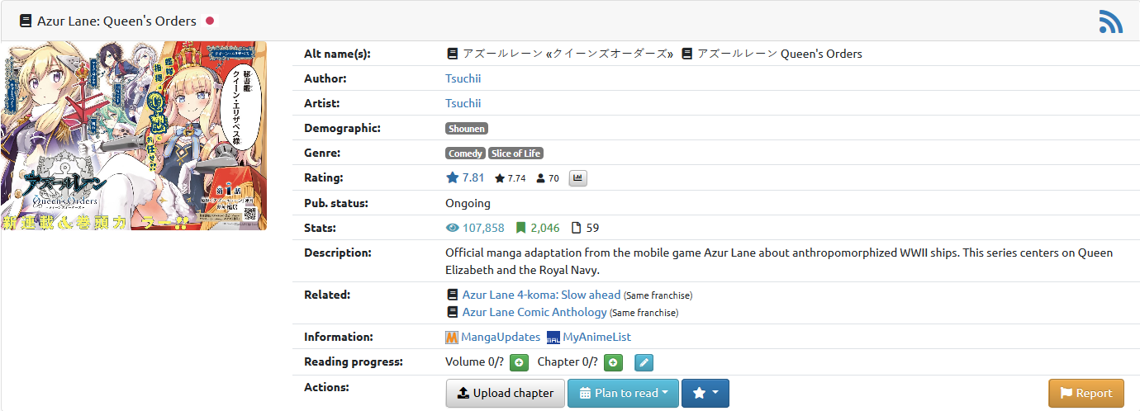This screenshot has height=411, width=1140.
Task: Click the book icon next to Slow ahead
Action: (452, 295)
